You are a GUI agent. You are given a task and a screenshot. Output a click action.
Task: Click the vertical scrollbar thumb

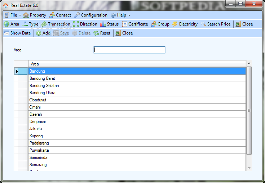(249, 110)
